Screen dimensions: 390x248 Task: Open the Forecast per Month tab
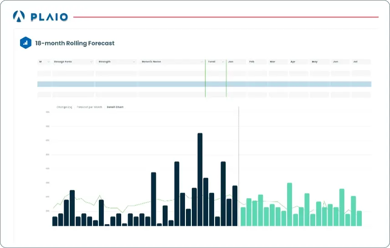[89, 107]
